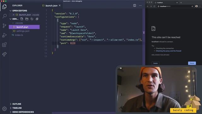Bookmark the page with star icon
Viewport: 202px width, 114px height.
click(192, 6)
